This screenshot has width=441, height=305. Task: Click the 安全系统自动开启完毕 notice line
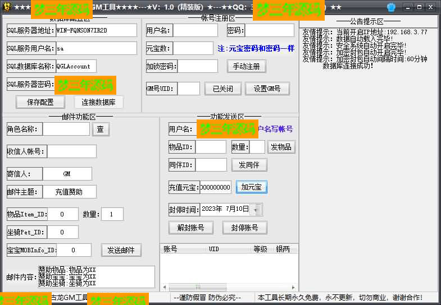click(355, 45)
